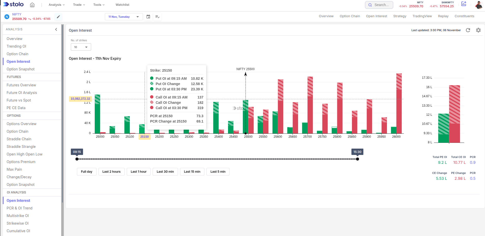The width and height of the screenshot is (485, 236).
Task: Refresh the Open Interest data
Action: pyautogui.click(x=468, y=30)
